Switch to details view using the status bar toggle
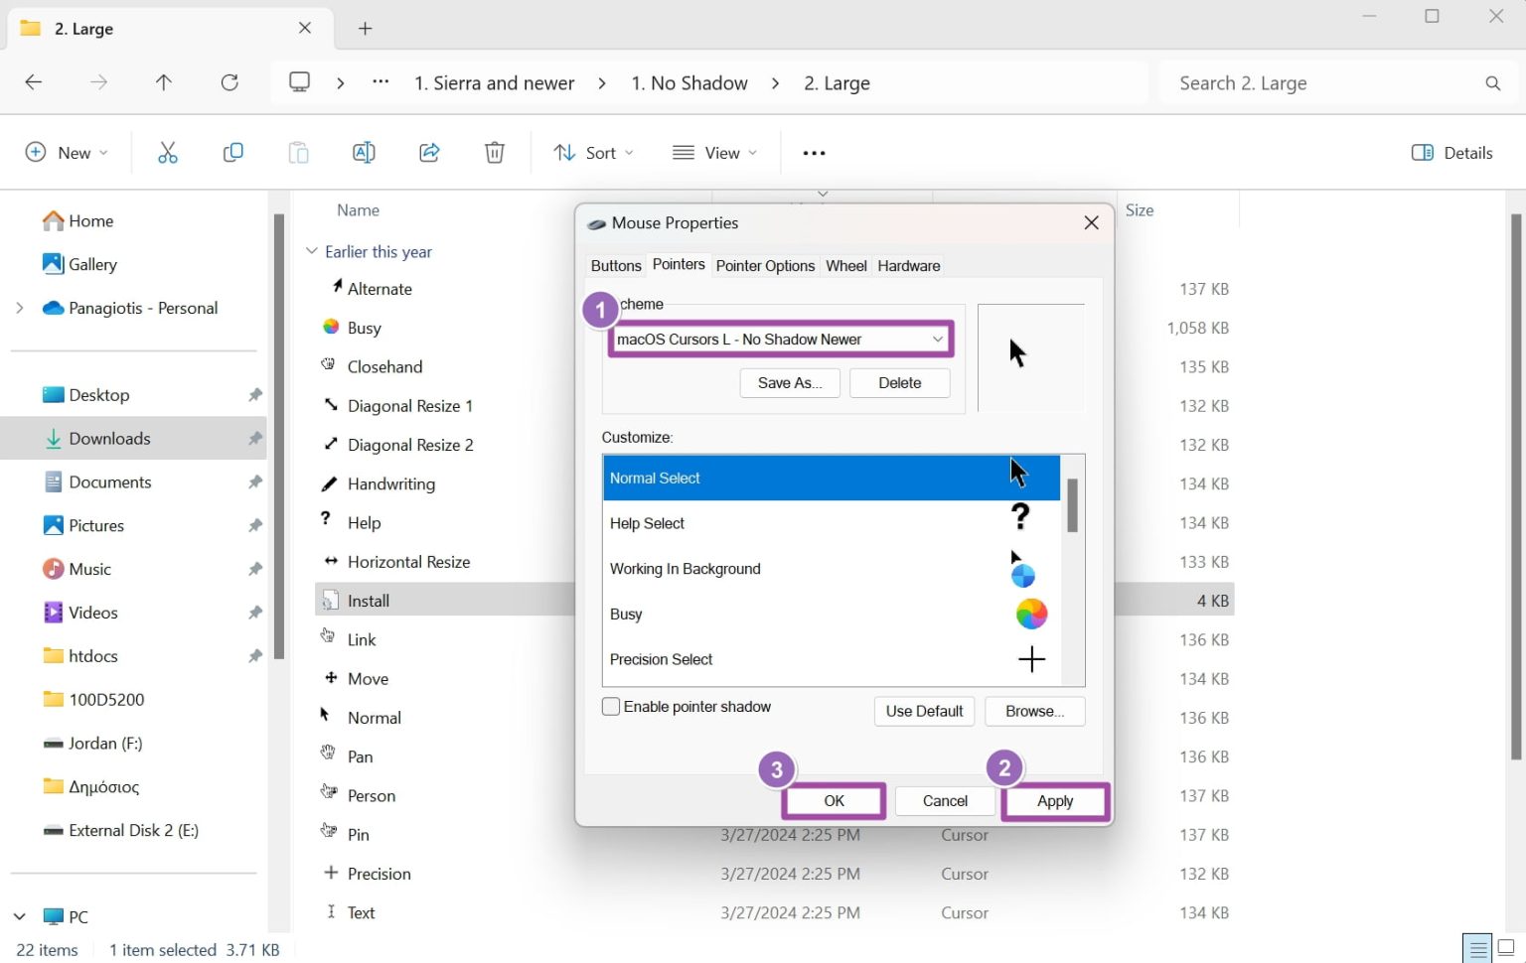This screenshot has height=963, width=1526. [1476, 948]
